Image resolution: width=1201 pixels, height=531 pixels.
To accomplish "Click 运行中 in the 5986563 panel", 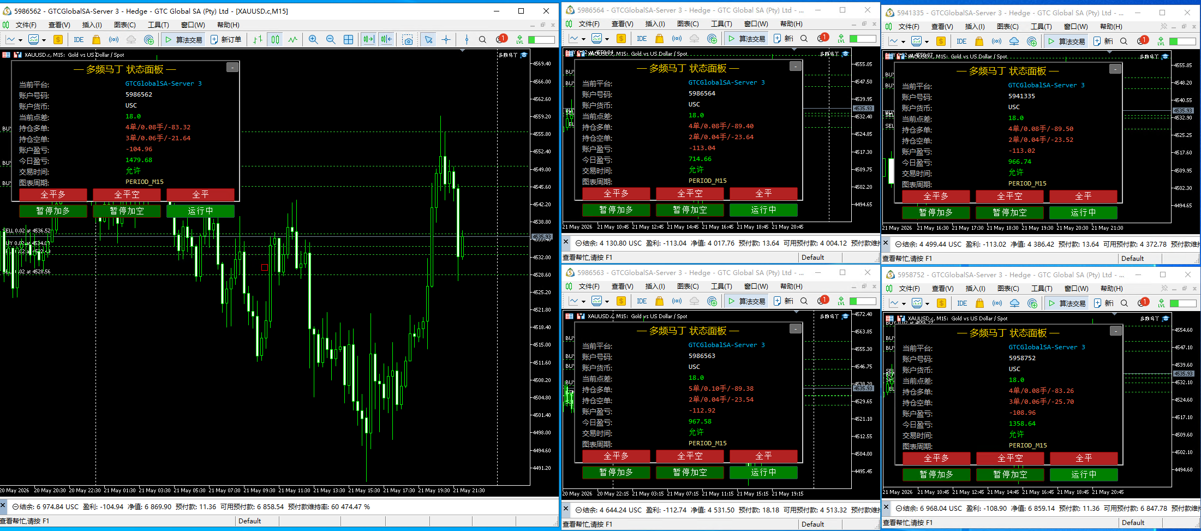I will point(763,472).
